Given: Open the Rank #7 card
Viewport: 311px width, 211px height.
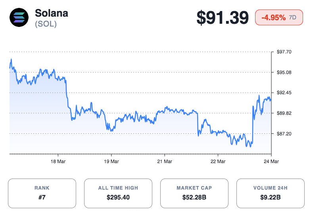Looking at the screenshot, I should [42, 193].
